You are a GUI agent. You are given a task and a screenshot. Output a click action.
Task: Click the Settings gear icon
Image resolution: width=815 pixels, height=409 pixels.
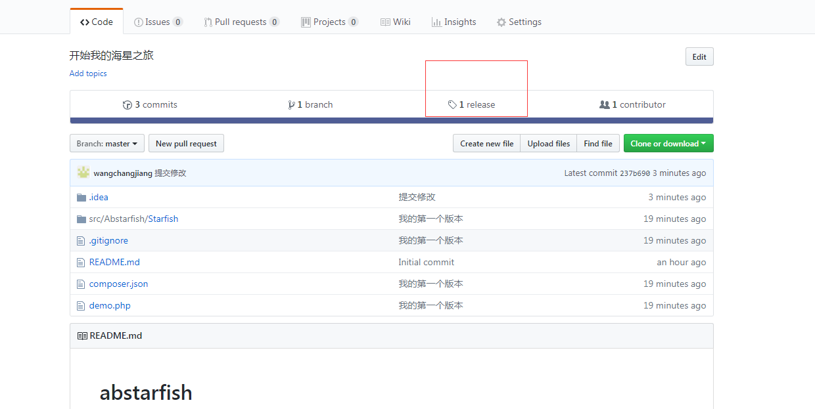501,22
